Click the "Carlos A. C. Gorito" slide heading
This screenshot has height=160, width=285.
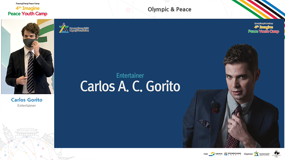130,86
